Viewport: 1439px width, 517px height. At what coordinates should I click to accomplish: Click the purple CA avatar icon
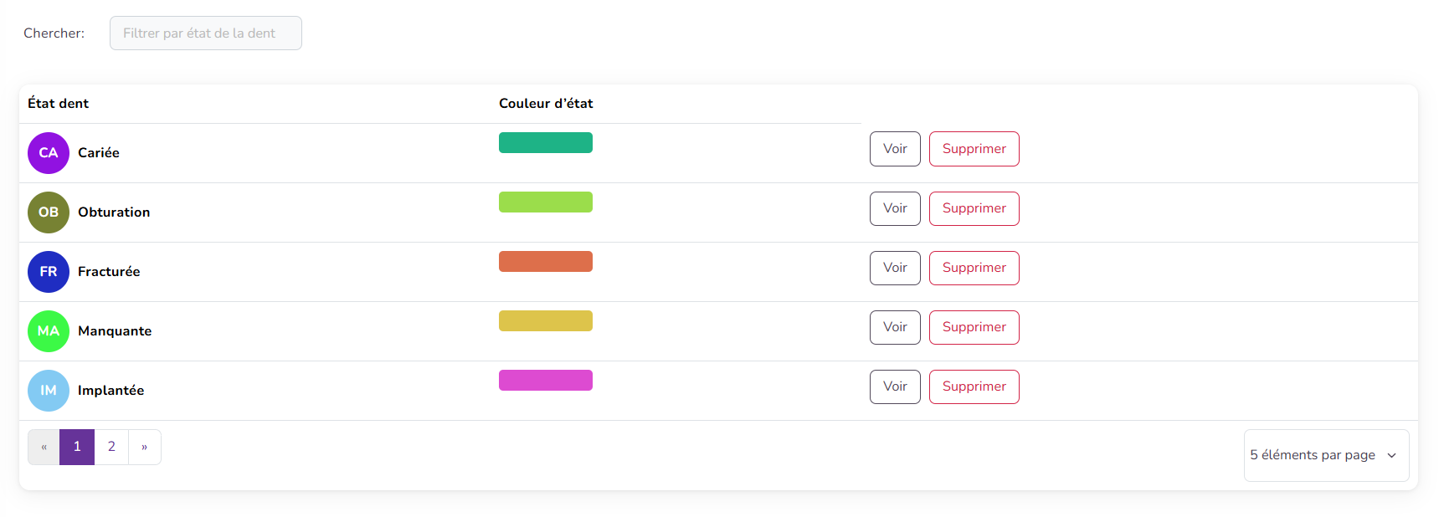point(49,153)
